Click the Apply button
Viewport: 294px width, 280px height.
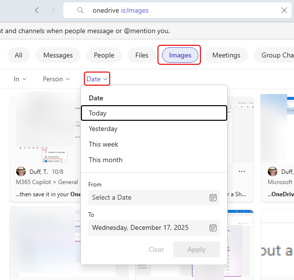pyautogui.click(x=196, y=249)
